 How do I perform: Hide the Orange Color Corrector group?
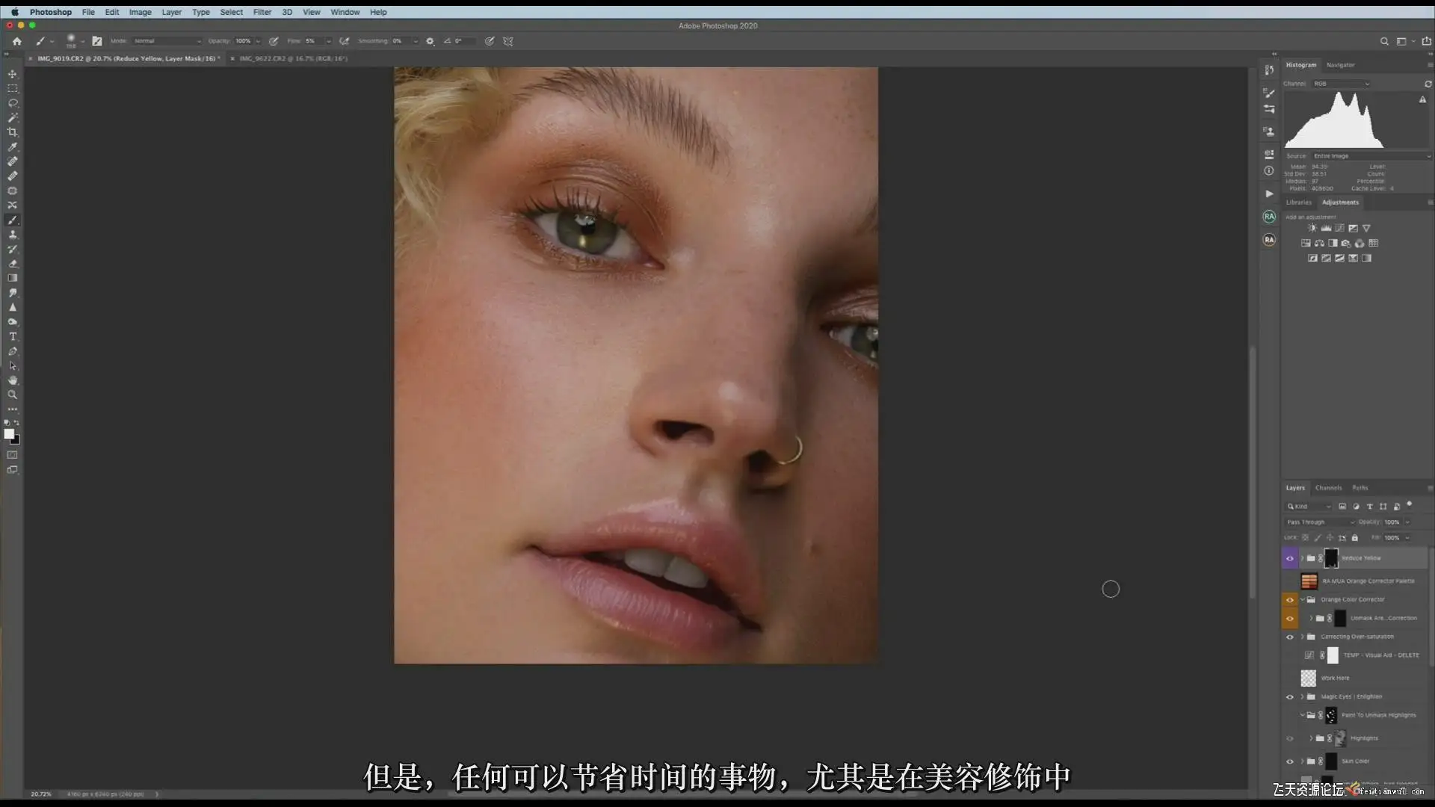click(1290, 599)
